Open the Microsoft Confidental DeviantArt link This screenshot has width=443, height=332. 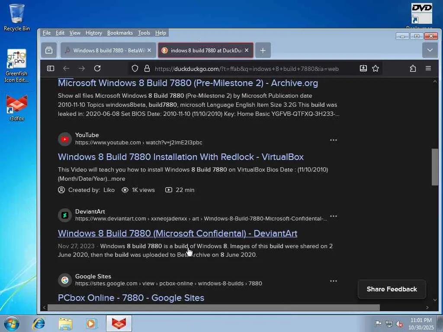[177, 233]
